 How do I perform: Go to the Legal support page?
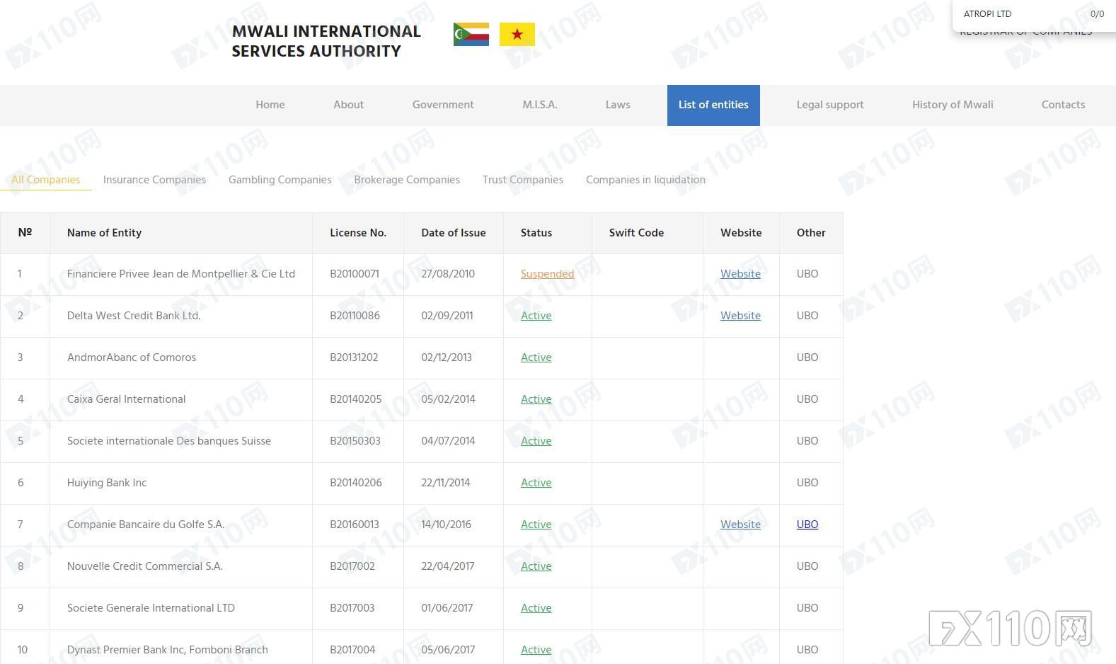829,105
